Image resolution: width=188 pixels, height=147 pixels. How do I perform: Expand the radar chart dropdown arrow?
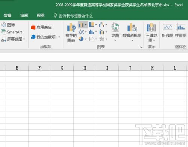tap(106, 39)
